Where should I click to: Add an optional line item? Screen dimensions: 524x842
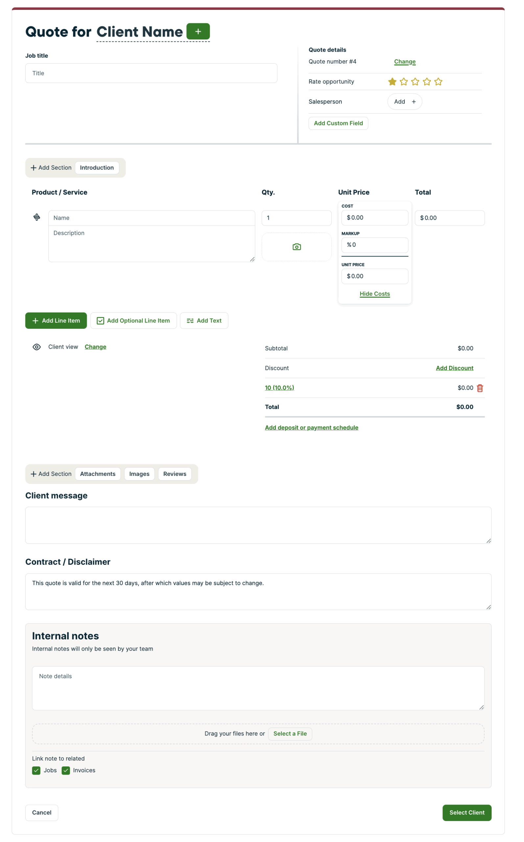pos(133,321)
